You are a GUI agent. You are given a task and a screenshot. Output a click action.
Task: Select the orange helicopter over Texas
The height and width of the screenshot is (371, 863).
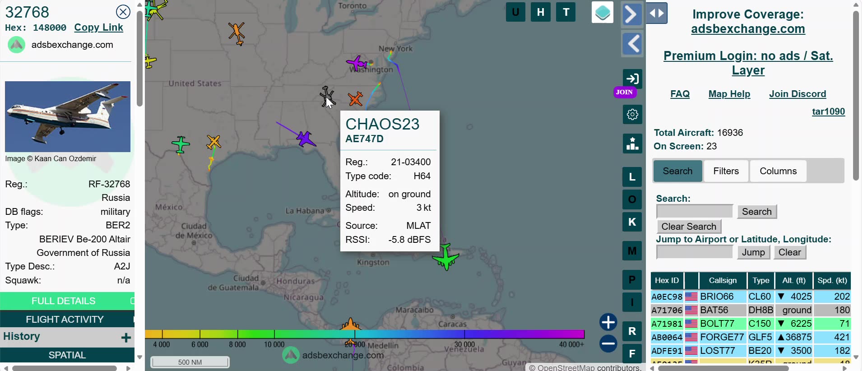pyautogui.click(x=213, y=142)
